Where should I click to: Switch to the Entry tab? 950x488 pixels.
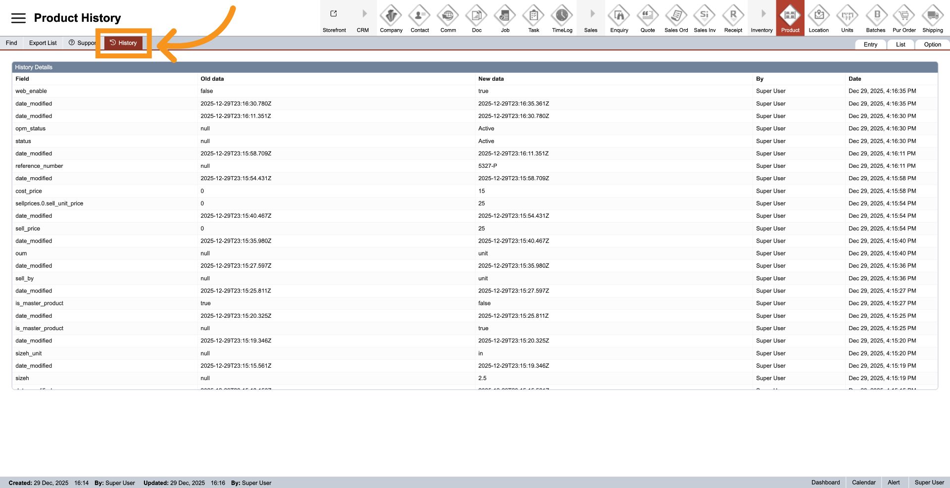870,45
